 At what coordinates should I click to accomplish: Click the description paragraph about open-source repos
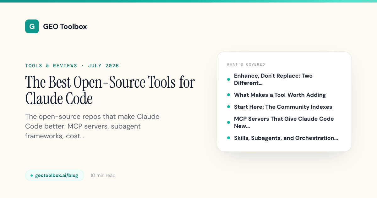(x=92, y=127)
